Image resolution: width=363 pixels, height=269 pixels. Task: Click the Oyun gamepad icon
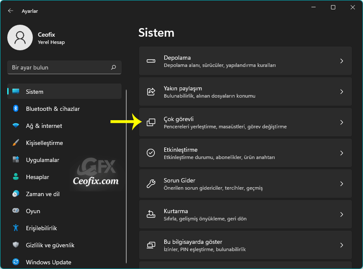[x=16, y=211]
